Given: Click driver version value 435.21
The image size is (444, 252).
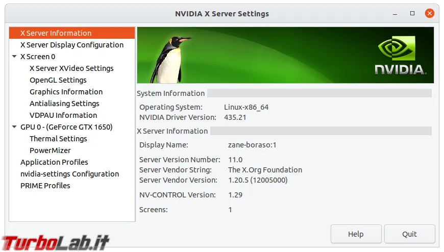Looking at the screenshot, I should 235,117.
